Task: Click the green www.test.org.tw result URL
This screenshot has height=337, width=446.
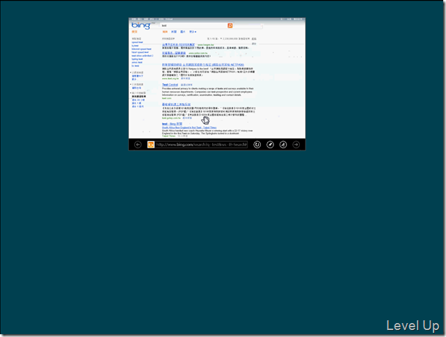Action: point(170,79)
